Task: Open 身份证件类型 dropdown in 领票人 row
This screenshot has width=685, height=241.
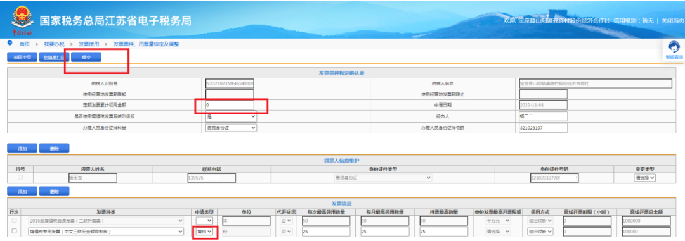Action: (x=383, y=178)
